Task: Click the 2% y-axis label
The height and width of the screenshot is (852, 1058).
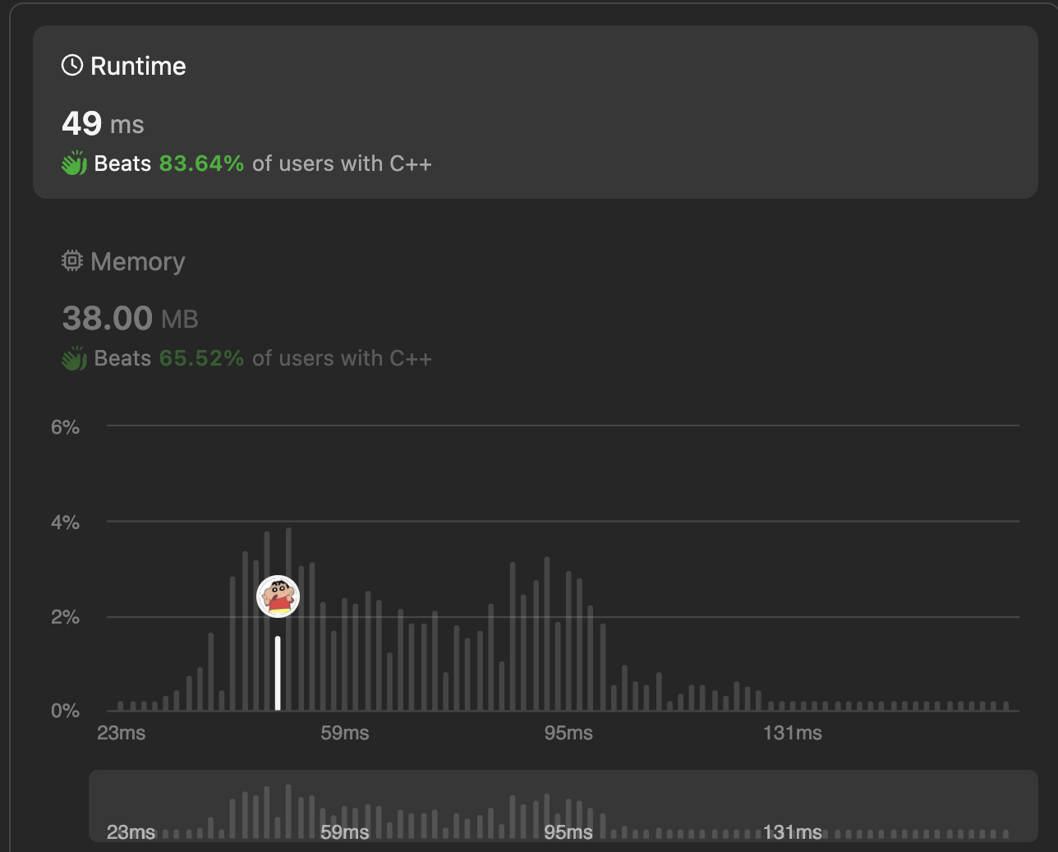Action: pyautogui.click(x=65, y=617)
